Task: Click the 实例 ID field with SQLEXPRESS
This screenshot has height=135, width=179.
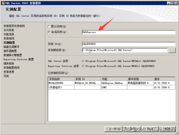Action: coord(129,44)
